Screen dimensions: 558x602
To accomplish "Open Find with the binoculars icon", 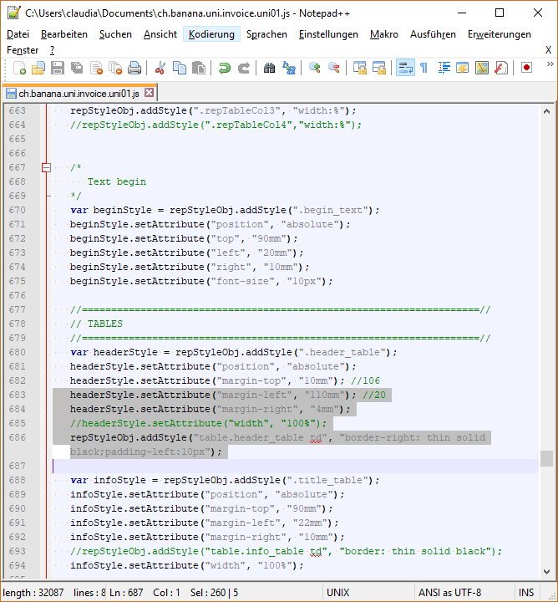I will 269,68.
